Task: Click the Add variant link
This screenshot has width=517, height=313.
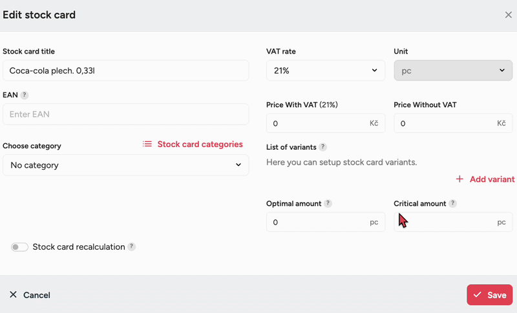Action: point(492,179)
